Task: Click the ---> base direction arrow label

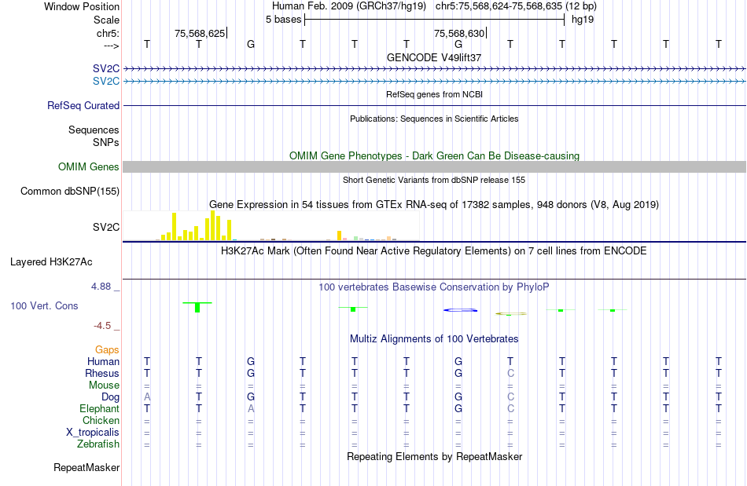Action: 111,46
